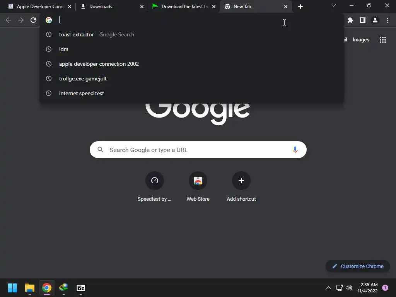This screenshot has width=396, height=297.
Task: Open the Google apps grid
Action: click(383, 40)
